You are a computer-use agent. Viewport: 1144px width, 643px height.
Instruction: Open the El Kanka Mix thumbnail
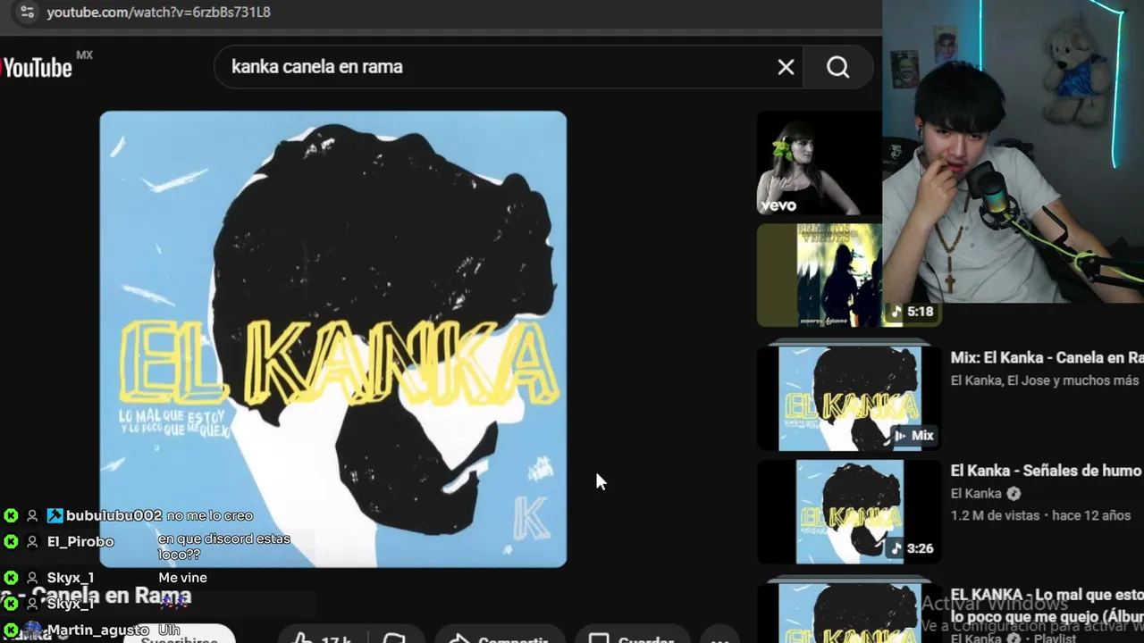[848, 397]
